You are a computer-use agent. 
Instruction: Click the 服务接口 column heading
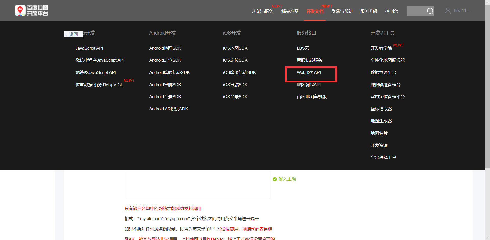[306, 33]
